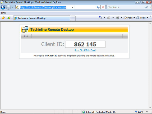Click the Home page icon
This screenshot has width=152, height=114.
tap(100, 18)
